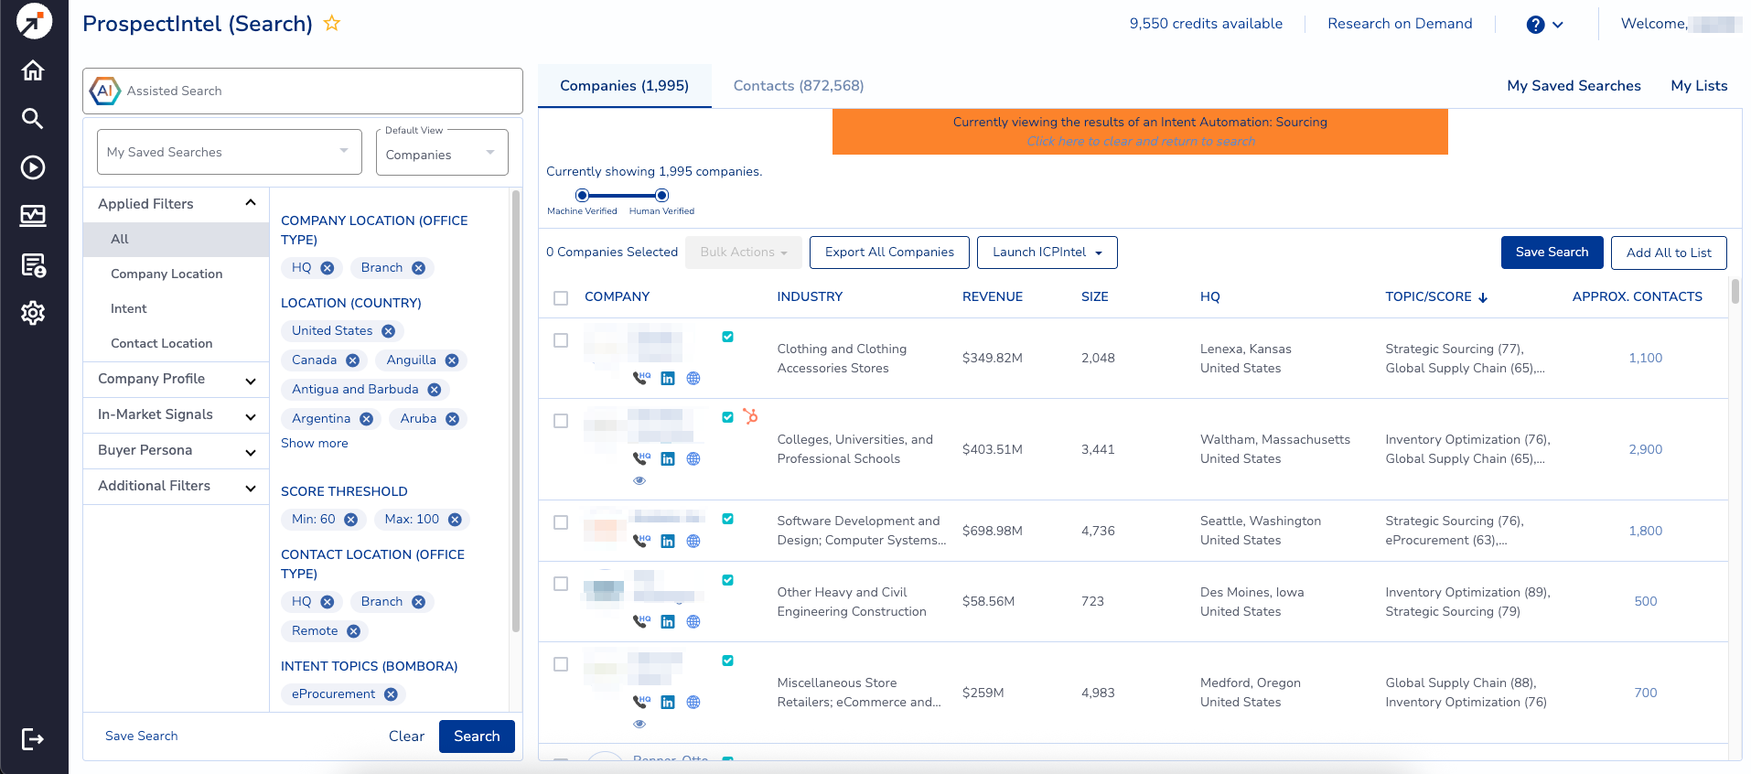Star ProspectIntel (Search) as favorite
This screenshot has height=774, width=1751.
click(332, 24)
